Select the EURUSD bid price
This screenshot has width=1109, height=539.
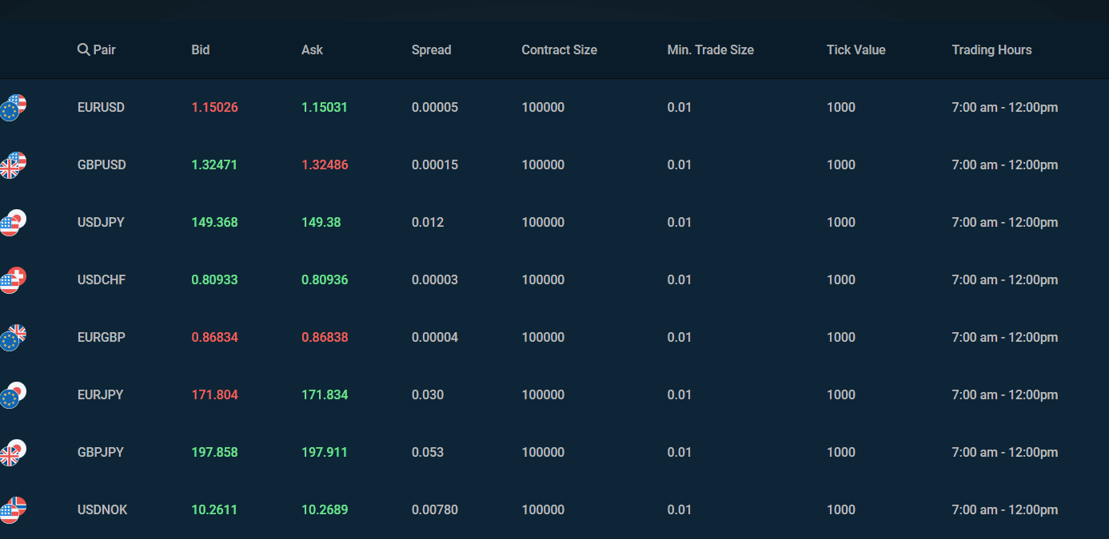point(214,107)
